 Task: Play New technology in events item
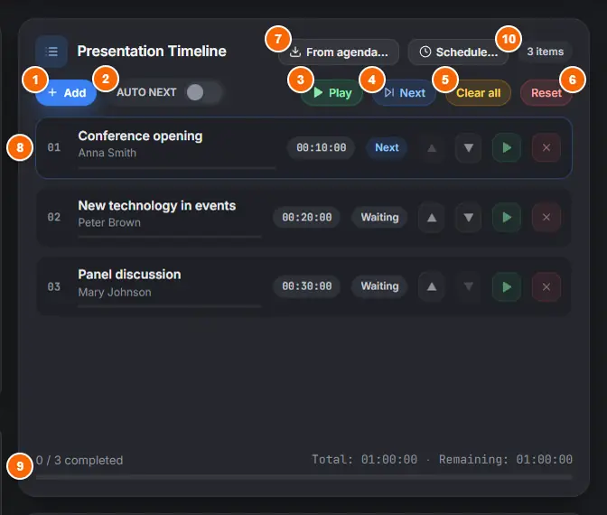[507, 217]
